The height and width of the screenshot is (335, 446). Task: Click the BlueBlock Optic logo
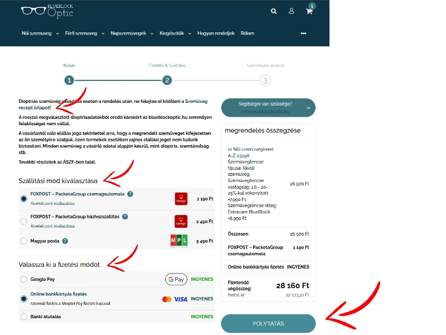pyautogui.click(x=47, y=11)
